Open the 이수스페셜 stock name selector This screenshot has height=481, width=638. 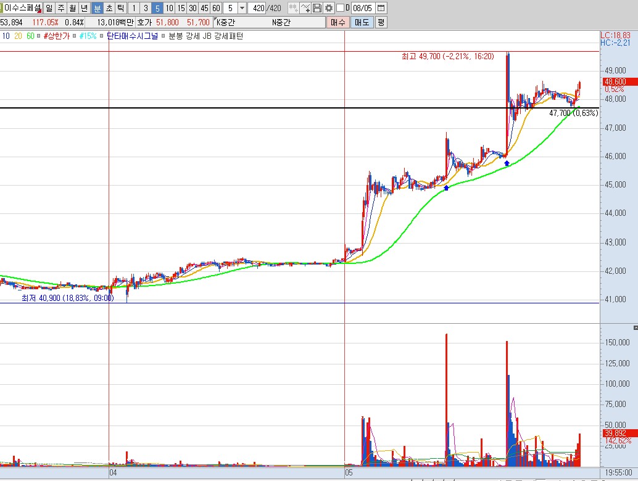point(22,8)
